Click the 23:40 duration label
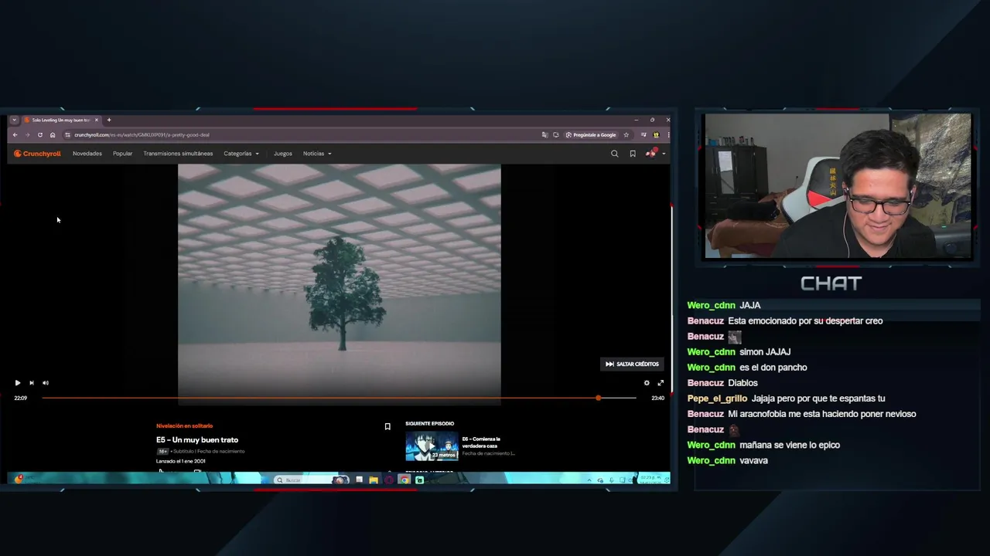This screenshot has width=990, height=556. coord(657,398)
